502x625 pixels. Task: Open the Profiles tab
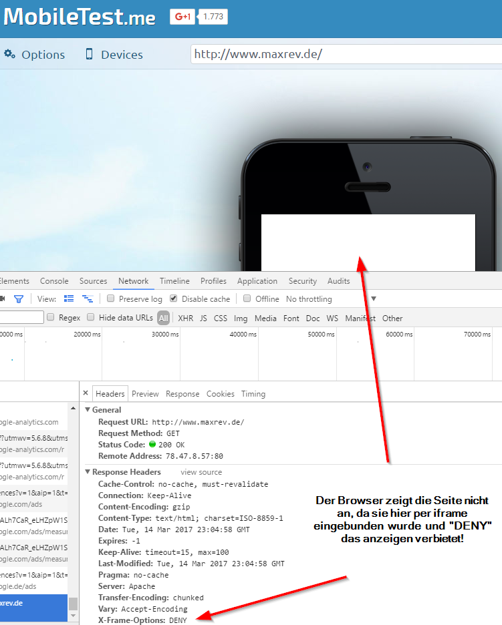(x=213, y=281)
